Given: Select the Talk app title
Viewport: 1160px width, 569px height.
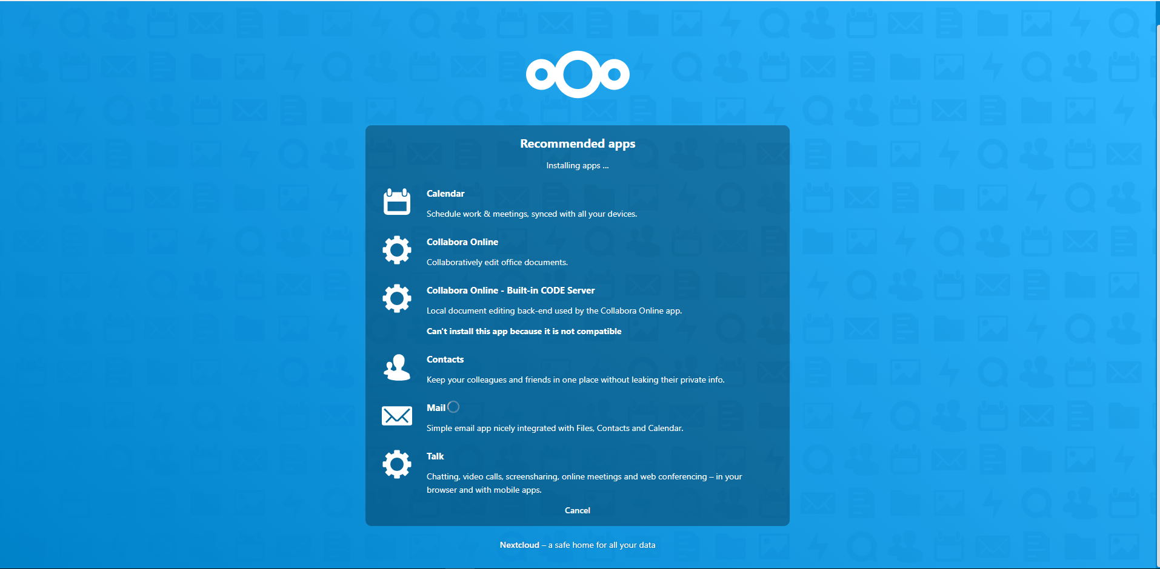Looking at the screenshot, I should click(435, 456).
